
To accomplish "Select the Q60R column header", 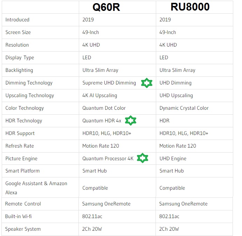I will click(x=106, y=7).
